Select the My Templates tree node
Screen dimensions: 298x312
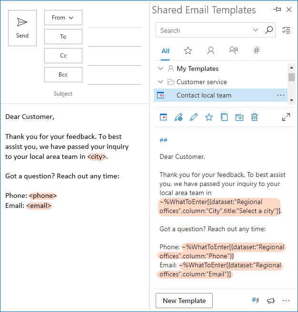[198, 68]
